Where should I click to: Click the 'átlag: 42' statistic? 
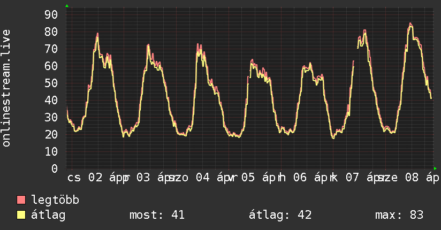click(x=280, y=215)
